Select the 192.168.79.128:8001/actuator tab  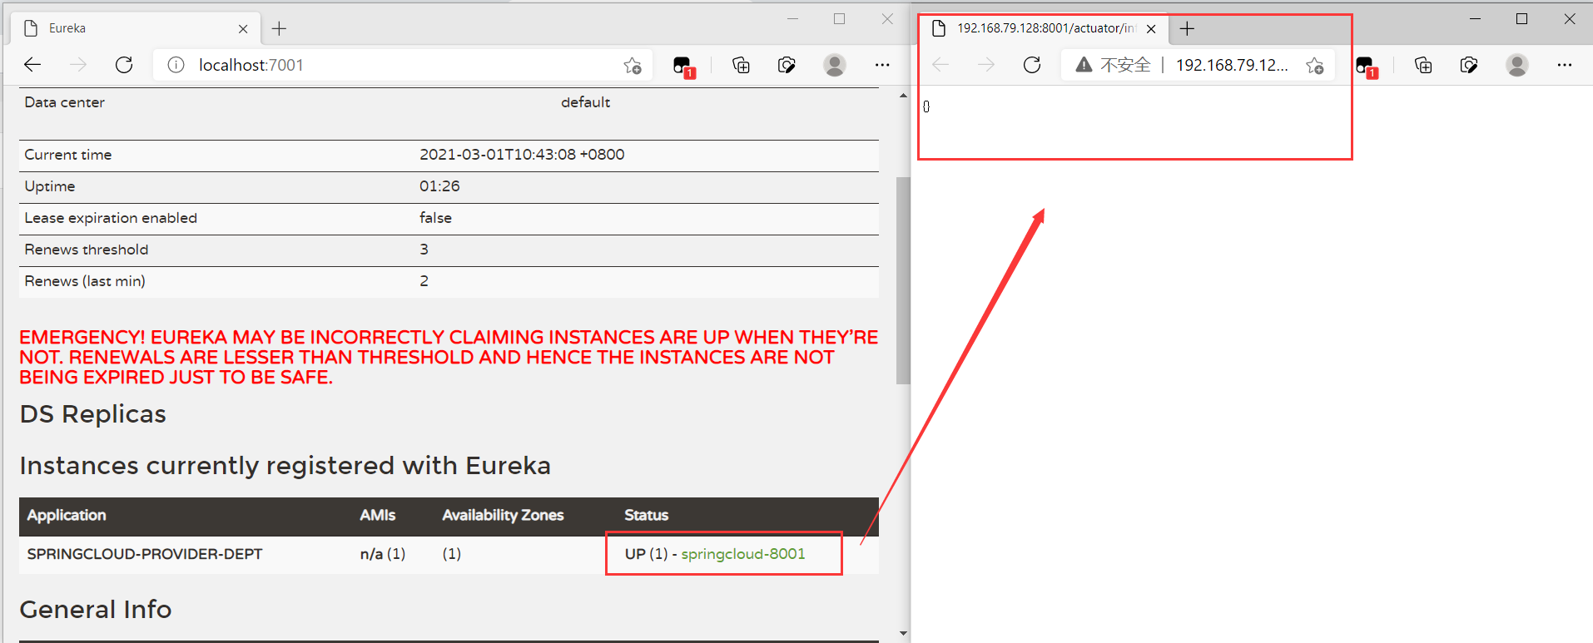click(x=1044, y=28)
